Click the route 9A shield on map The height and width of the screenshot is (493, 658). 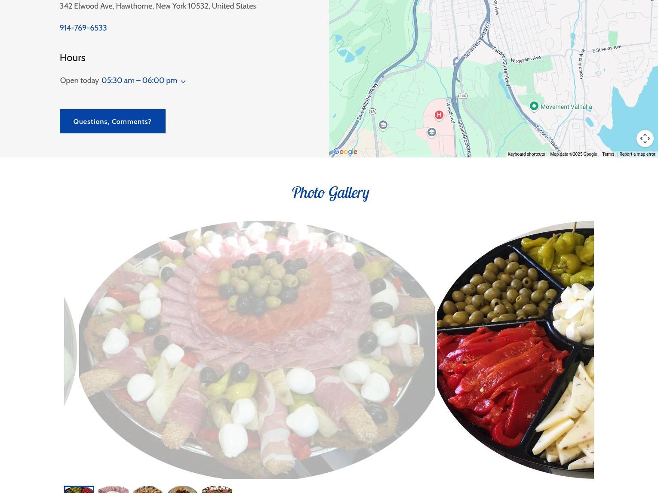372,111
